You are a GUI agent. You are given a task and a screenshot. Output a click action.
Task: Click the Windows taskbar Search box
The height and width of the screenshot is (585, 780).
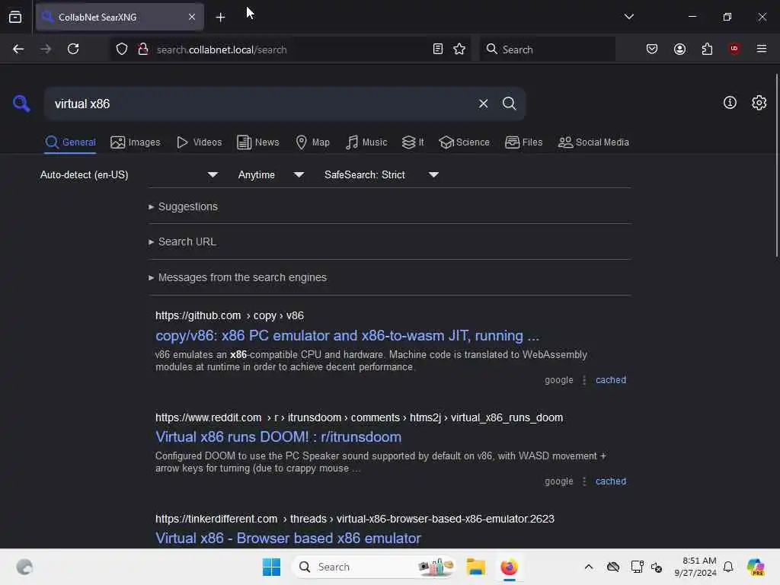click(x=375, y=567)
